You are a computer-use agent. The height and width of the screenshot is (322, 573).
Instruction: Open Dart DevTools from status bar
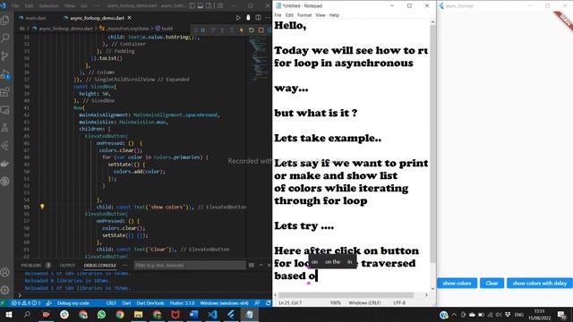[150, 303]
